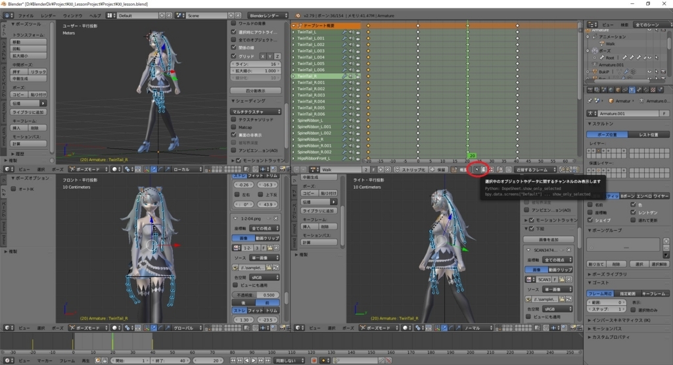673x365 pixels.
Task: Click the wrench modifier icon on BukiP row
Action: coord(626,72)
